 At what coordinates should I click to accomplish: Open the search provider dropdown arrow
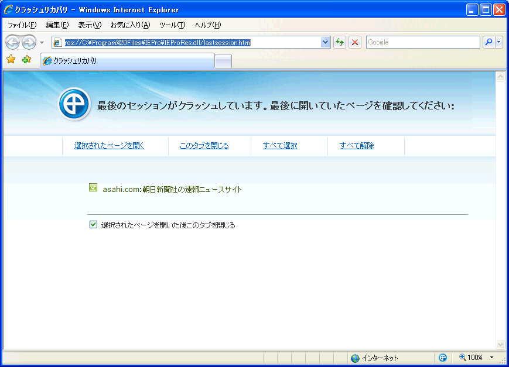[499, 42]
